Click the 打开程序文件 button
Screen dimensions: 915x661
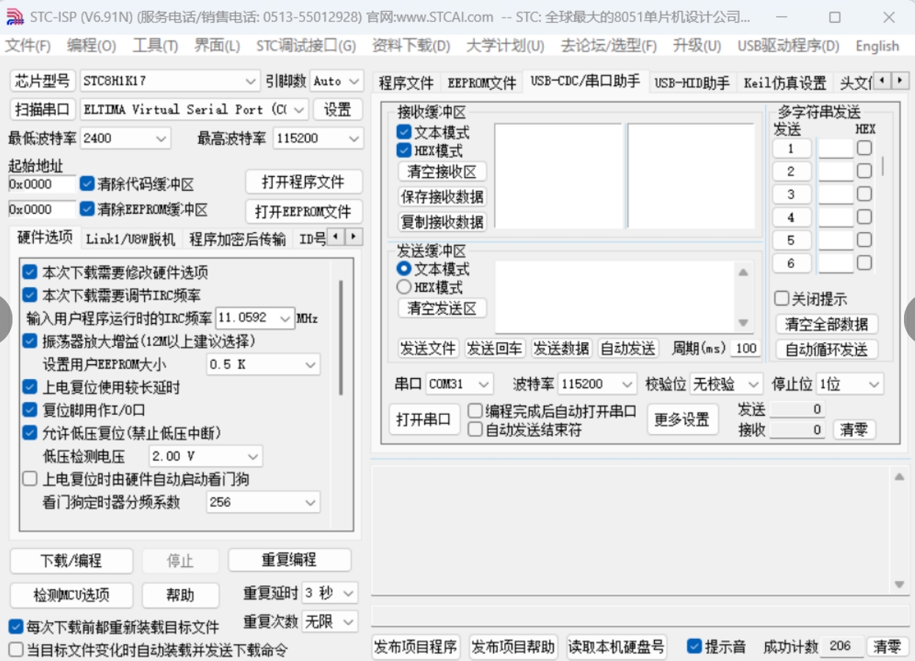tap(303, 181)
